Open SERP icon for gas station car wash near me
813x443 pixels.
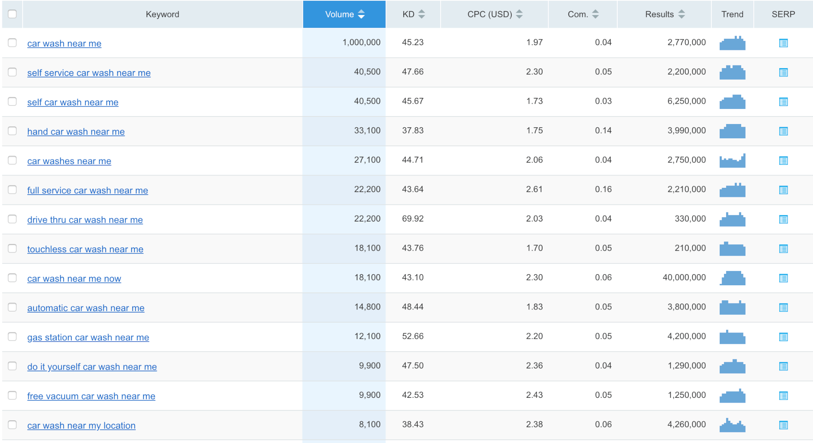tap(784, 337)
